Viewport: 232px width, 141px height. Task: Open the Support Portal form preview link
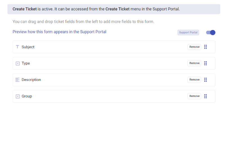[59, 32]
